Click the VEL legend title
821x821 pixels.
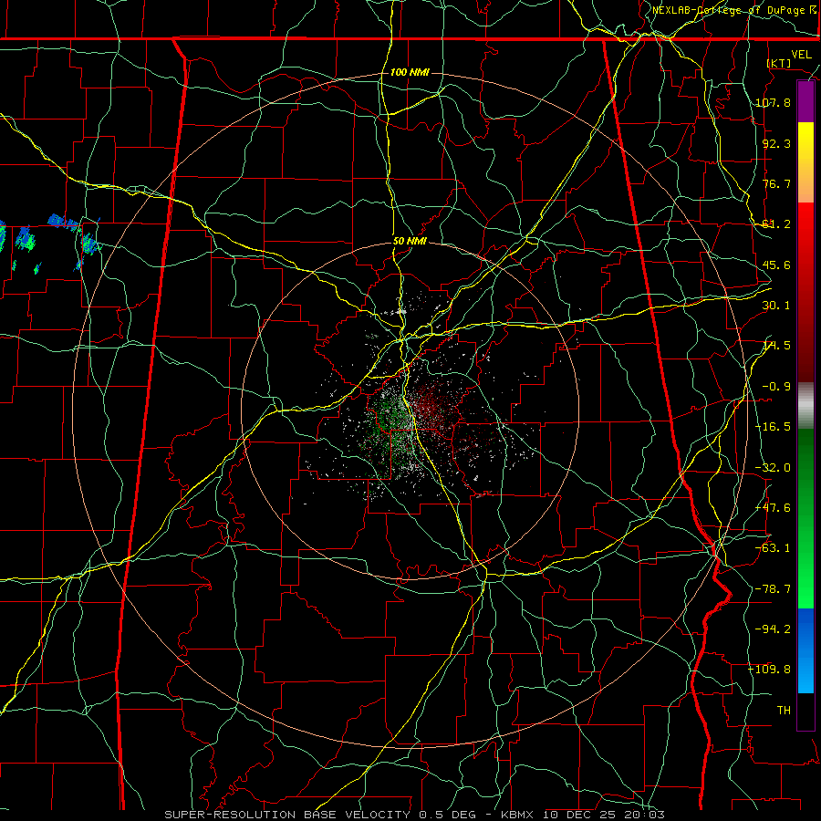(802, 55)
